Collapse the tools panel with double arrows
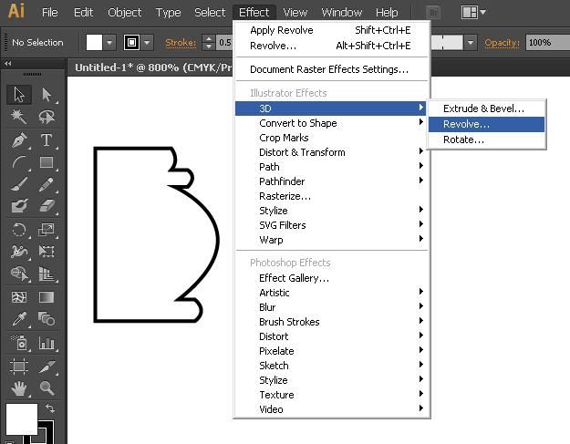This screenshot has height=444, width=570. coord(8,63)
